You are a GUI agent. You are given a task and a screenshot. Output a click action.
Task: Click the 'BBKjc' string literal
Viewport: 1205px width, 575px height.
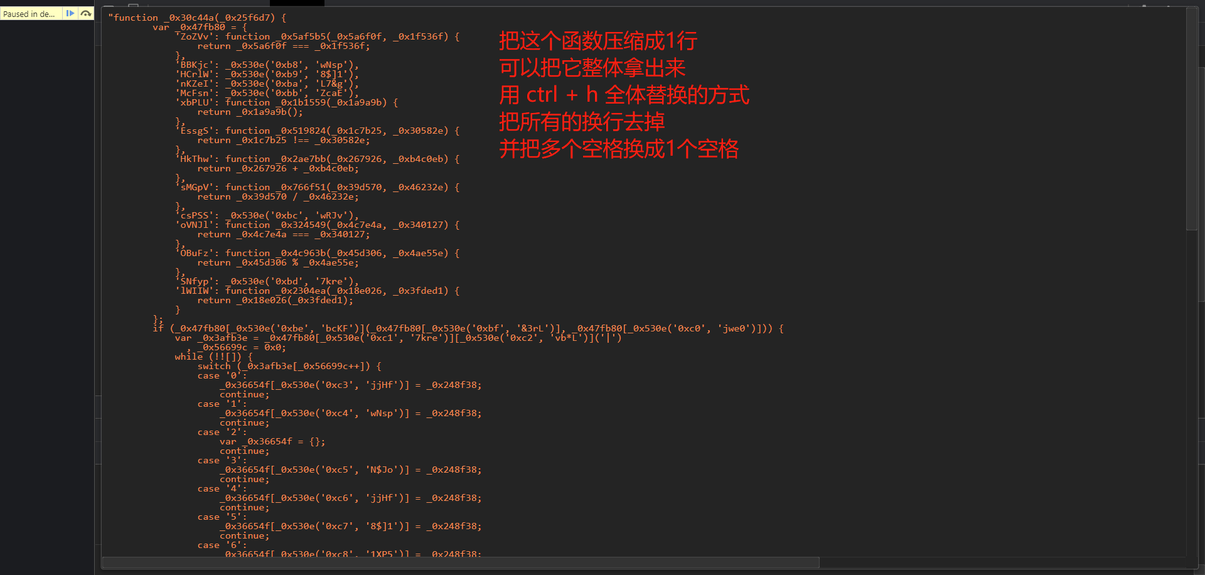[193, 65]
